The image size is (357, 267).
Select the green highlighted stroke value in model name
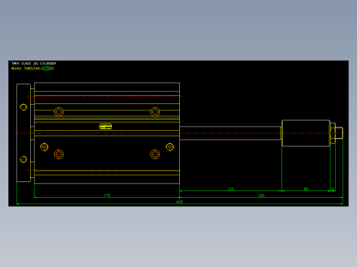[46, 68]
